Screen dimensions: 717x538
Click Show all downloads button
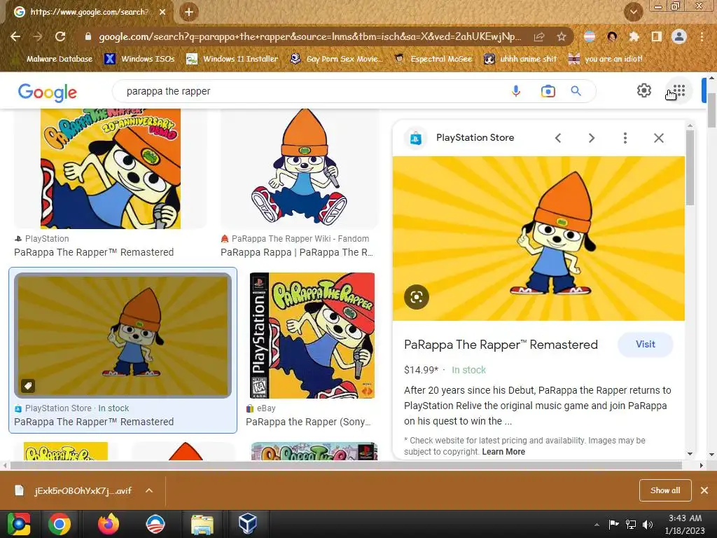point(665,490)
